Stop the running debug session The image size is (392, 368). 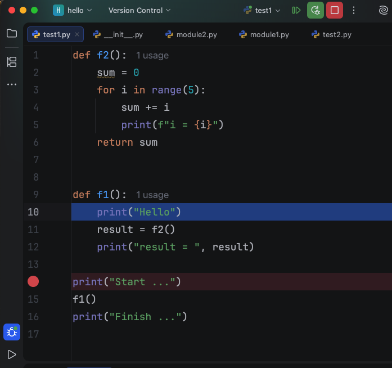(x=335, y=10)
